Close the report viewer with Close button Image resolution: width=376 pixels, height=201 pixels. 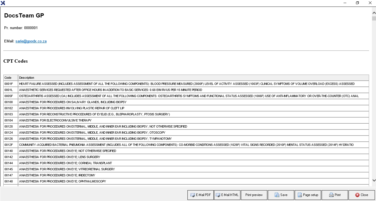(362, 195)
